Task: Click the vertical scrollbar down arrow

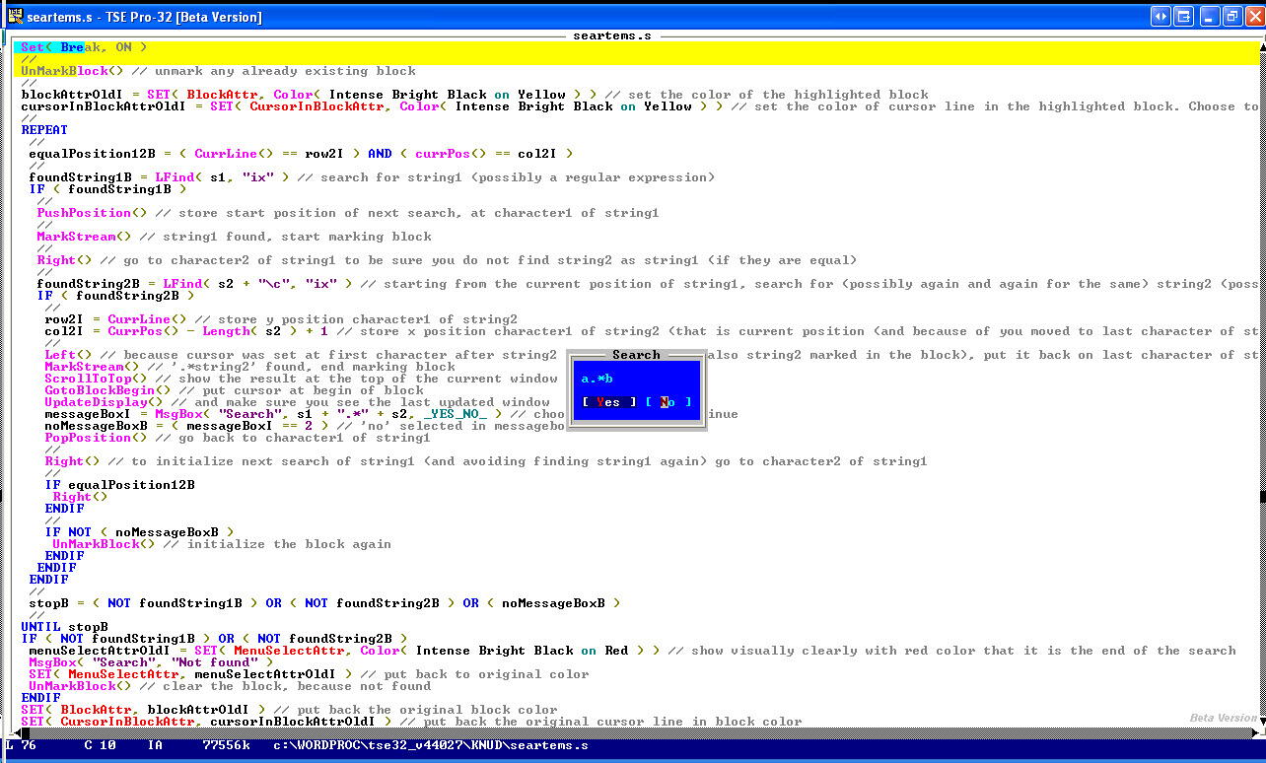Action: pos(1262,721)
